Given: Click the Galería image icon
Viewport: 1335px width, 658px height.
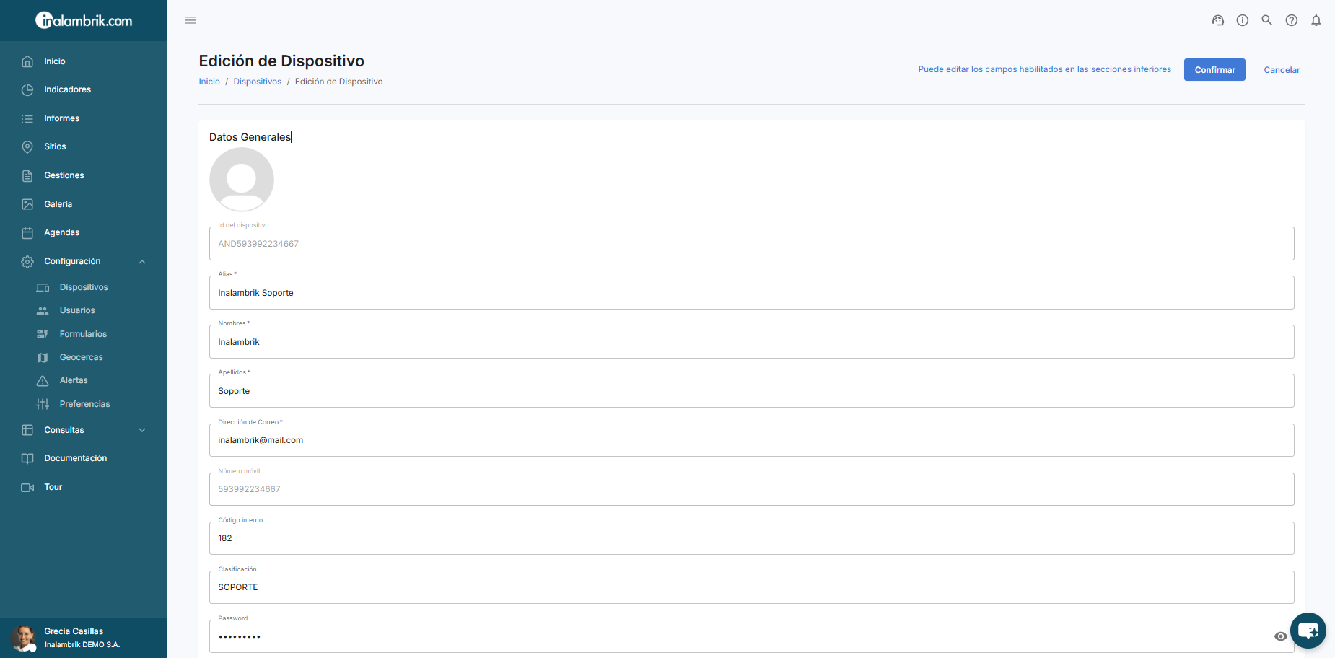Looking at the screenshot, I should (x=27, y=204).
